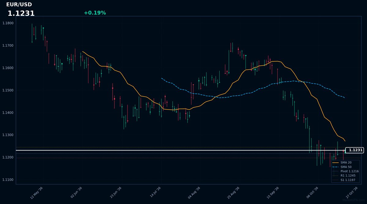Select SMA 20 legend entry
The height and width of the screenshot is (204, 367).
pyautogui.click(x=346, y=163)
